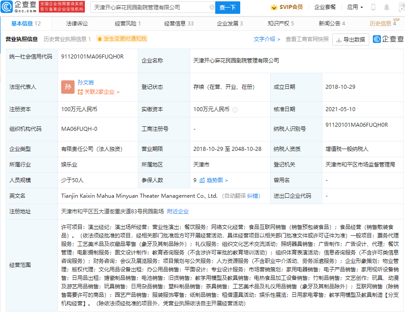Screen dimensions: 405x312
Task: Click the download icon in 导出数据
Action: pyautogui.click(x=338, y=40)
